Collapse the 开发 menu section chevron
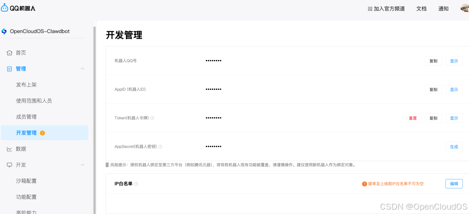This screenshot has height=214, width=469. (83, 165)
